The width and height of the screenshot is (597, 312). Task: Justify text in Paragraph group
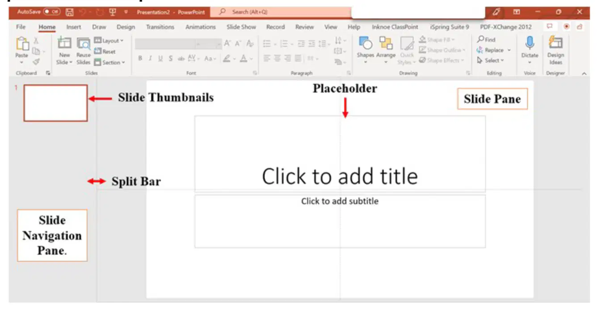point(298,59)
